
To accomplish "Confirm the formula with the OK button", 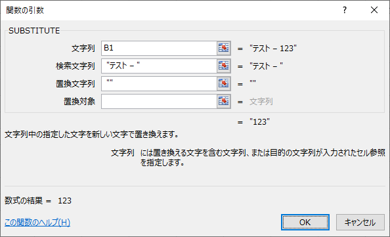I will (305, 223).
